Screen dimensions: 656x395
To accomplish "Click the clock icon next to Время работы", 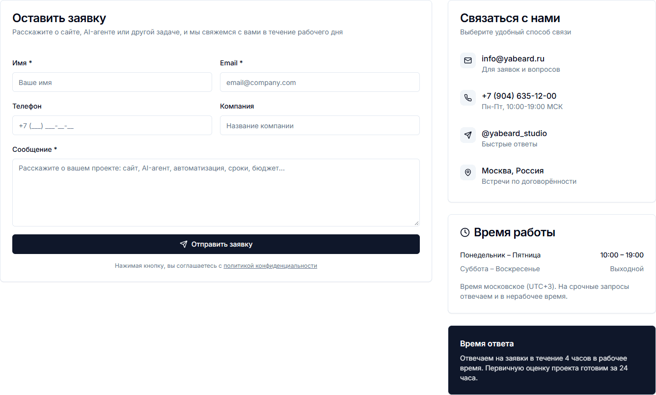I will click(465, 232).
